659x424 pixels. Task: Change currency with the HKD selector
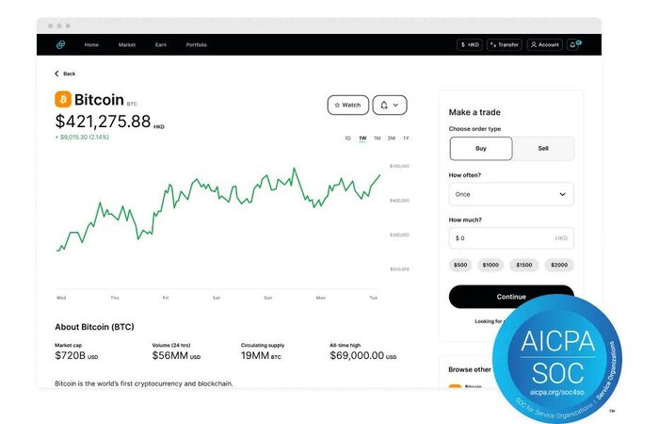coord(469,44)
